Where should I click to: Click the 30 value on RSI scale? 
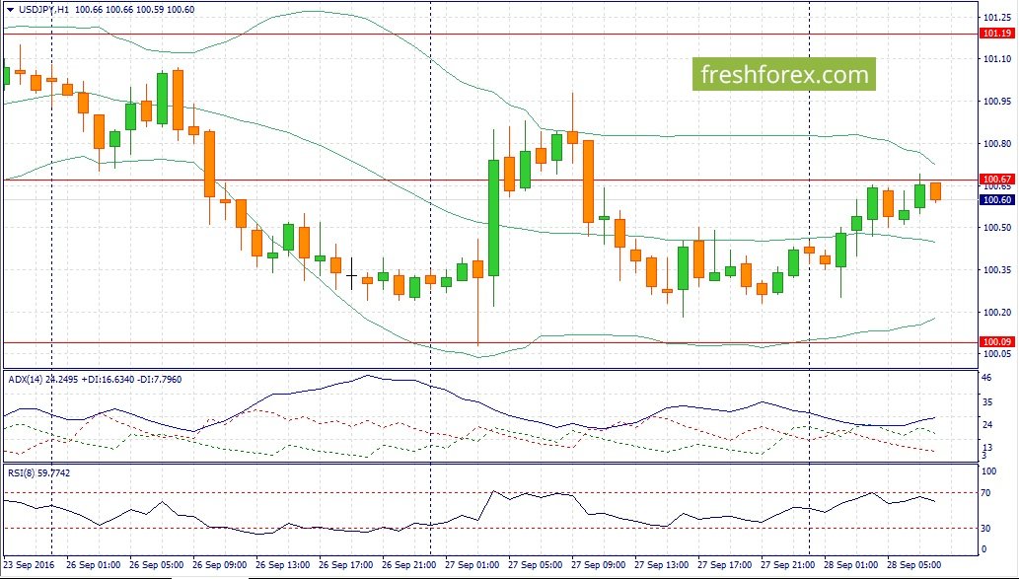985,529
